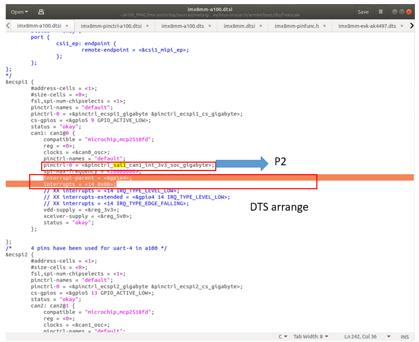Screen dimensions: 419x342
Task: Click the cs-gpios = <&gpio5 9 GPIO_ACTIVE_LOW>; line
Action: pos(91,120)
